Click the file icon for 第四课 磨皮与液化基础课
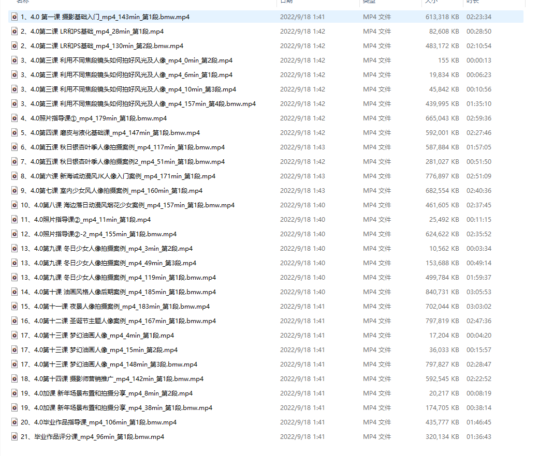This screenshot has width=553, height=456. click(14, 133)
